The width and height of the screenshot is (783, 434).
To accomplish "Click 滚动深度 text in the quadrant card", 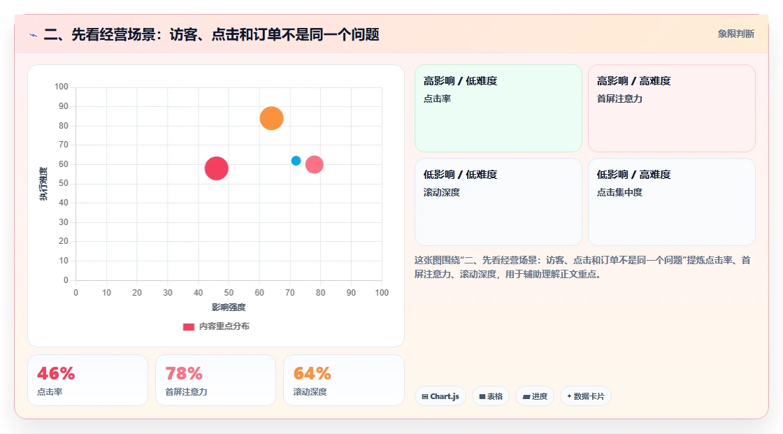I will coord(441,192).
